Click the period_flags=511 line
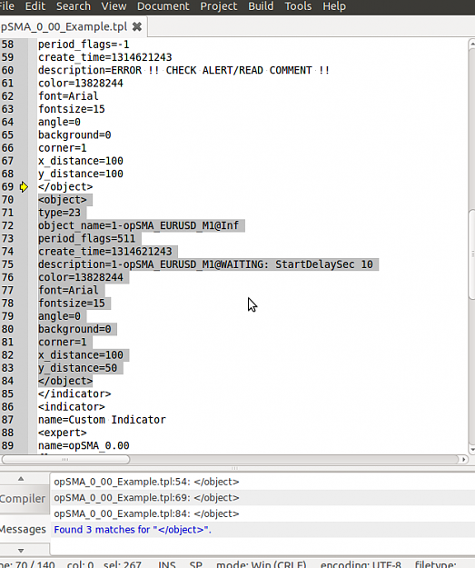The height and width of the screenshot is (568, 475). tap(87, 239)
